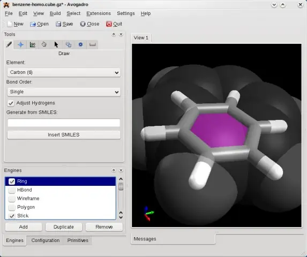Select the Draw pencil tool

click(x=9, y=44)
